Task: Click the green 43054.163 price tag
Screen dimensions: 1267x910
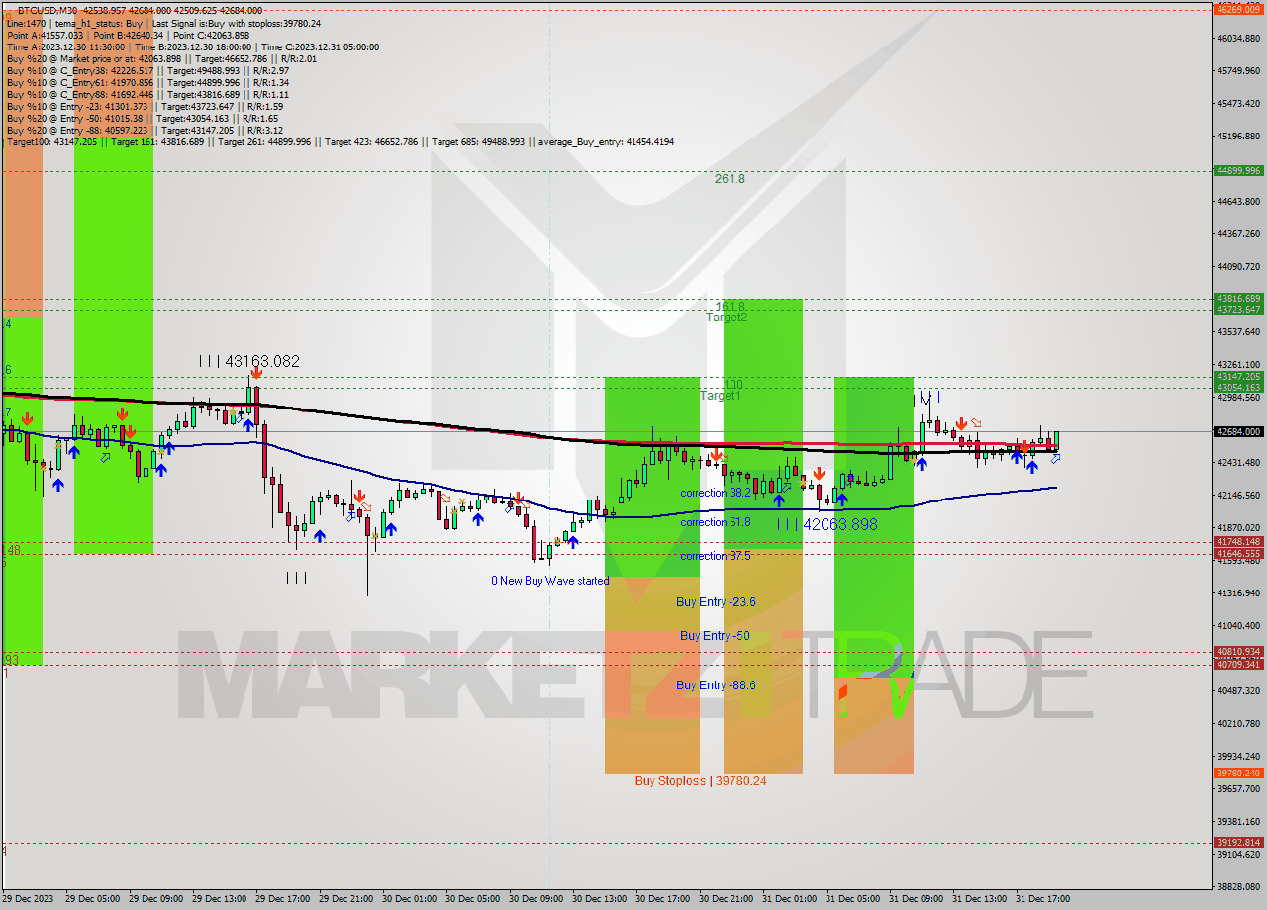Action: [x=1238, y=387]
